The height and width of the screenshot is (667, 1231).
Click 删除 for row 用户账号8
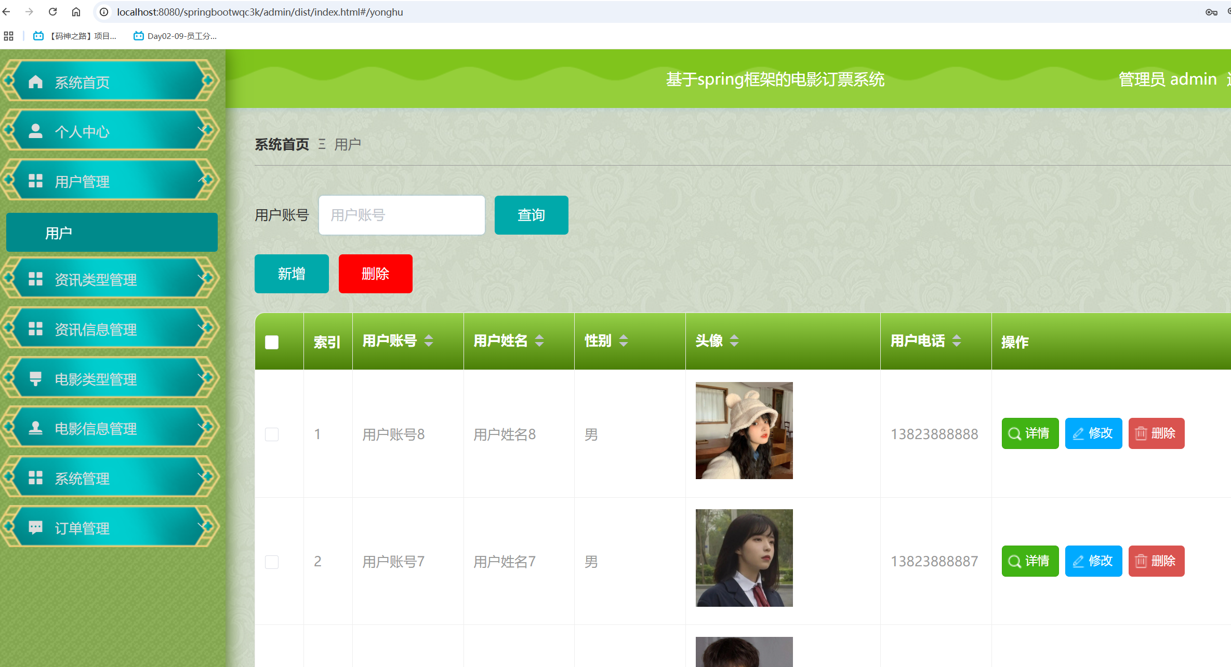point(1156,433)
